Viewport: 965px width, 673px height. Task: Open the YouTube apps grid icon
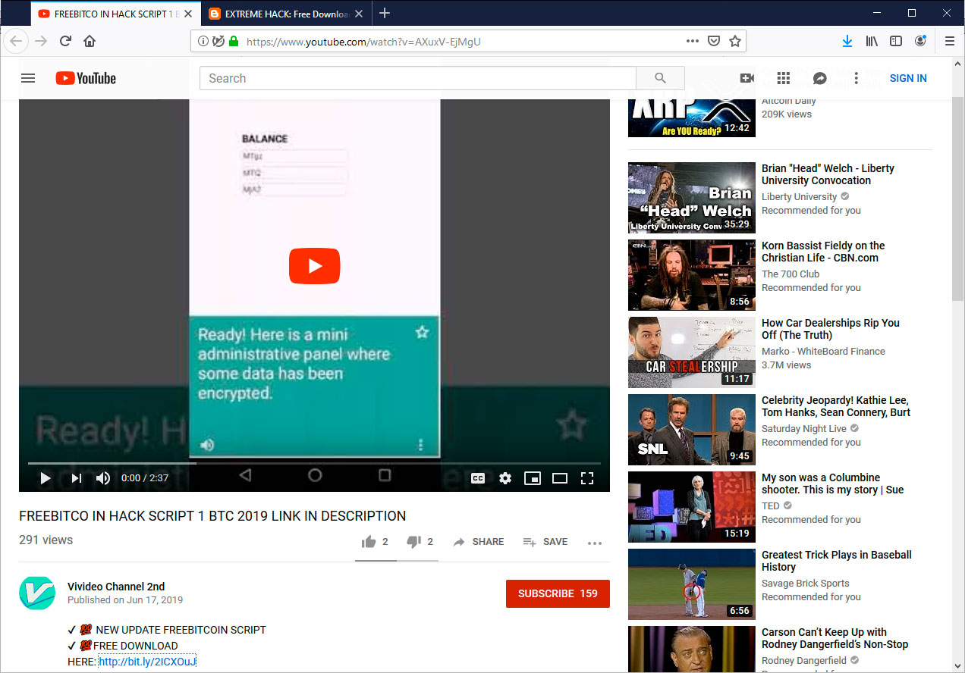coord(784,78)
